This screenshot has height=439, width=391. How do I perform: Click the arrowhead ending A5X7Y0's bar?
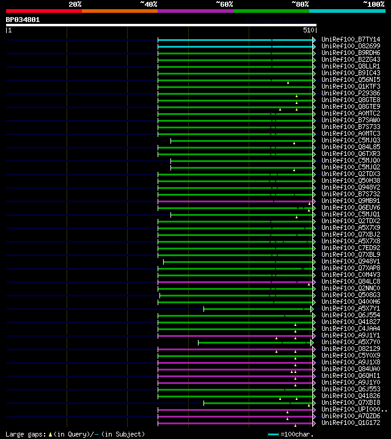coord(312,342)
